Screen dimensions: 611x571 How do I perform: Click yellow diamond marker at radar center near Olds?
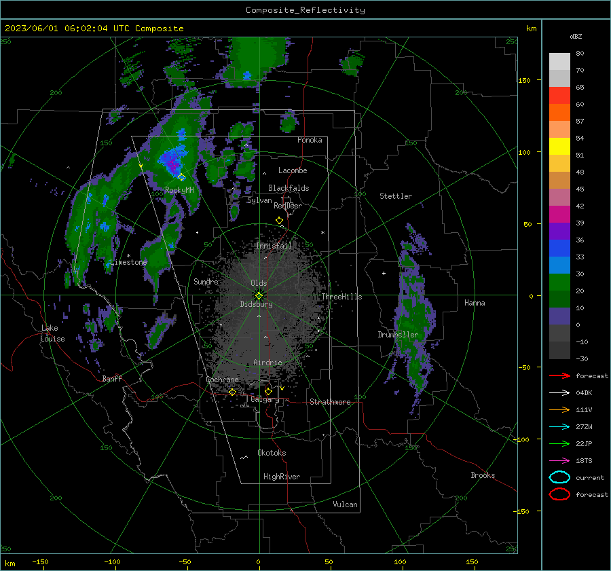click(x=259, y=296)
